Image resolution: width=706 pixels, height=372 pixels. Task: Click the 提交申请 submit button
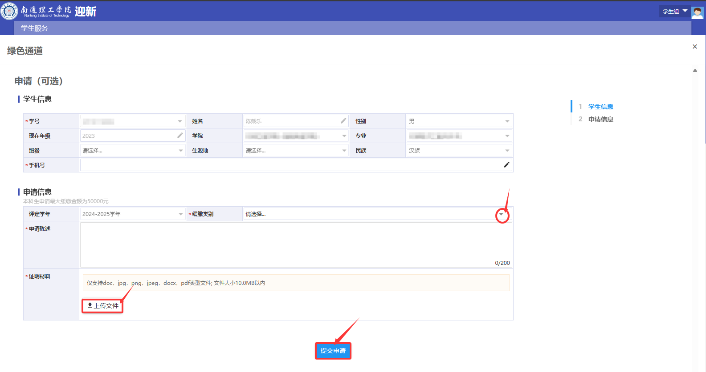click(x=333, y=351)
